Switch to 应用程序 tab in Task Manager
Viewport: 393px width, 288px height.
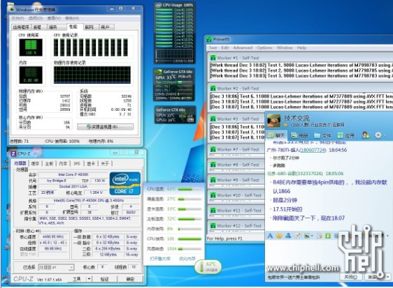[21, 27]
